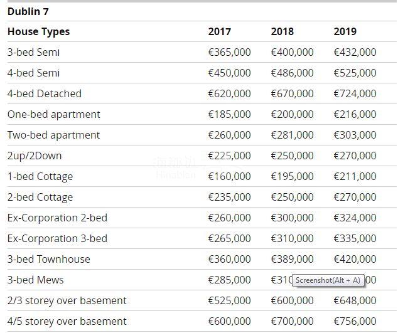The height and width of the screenshot is (333, 398).
Task: Click the 3-bed Semi row label
Action: 33,52
